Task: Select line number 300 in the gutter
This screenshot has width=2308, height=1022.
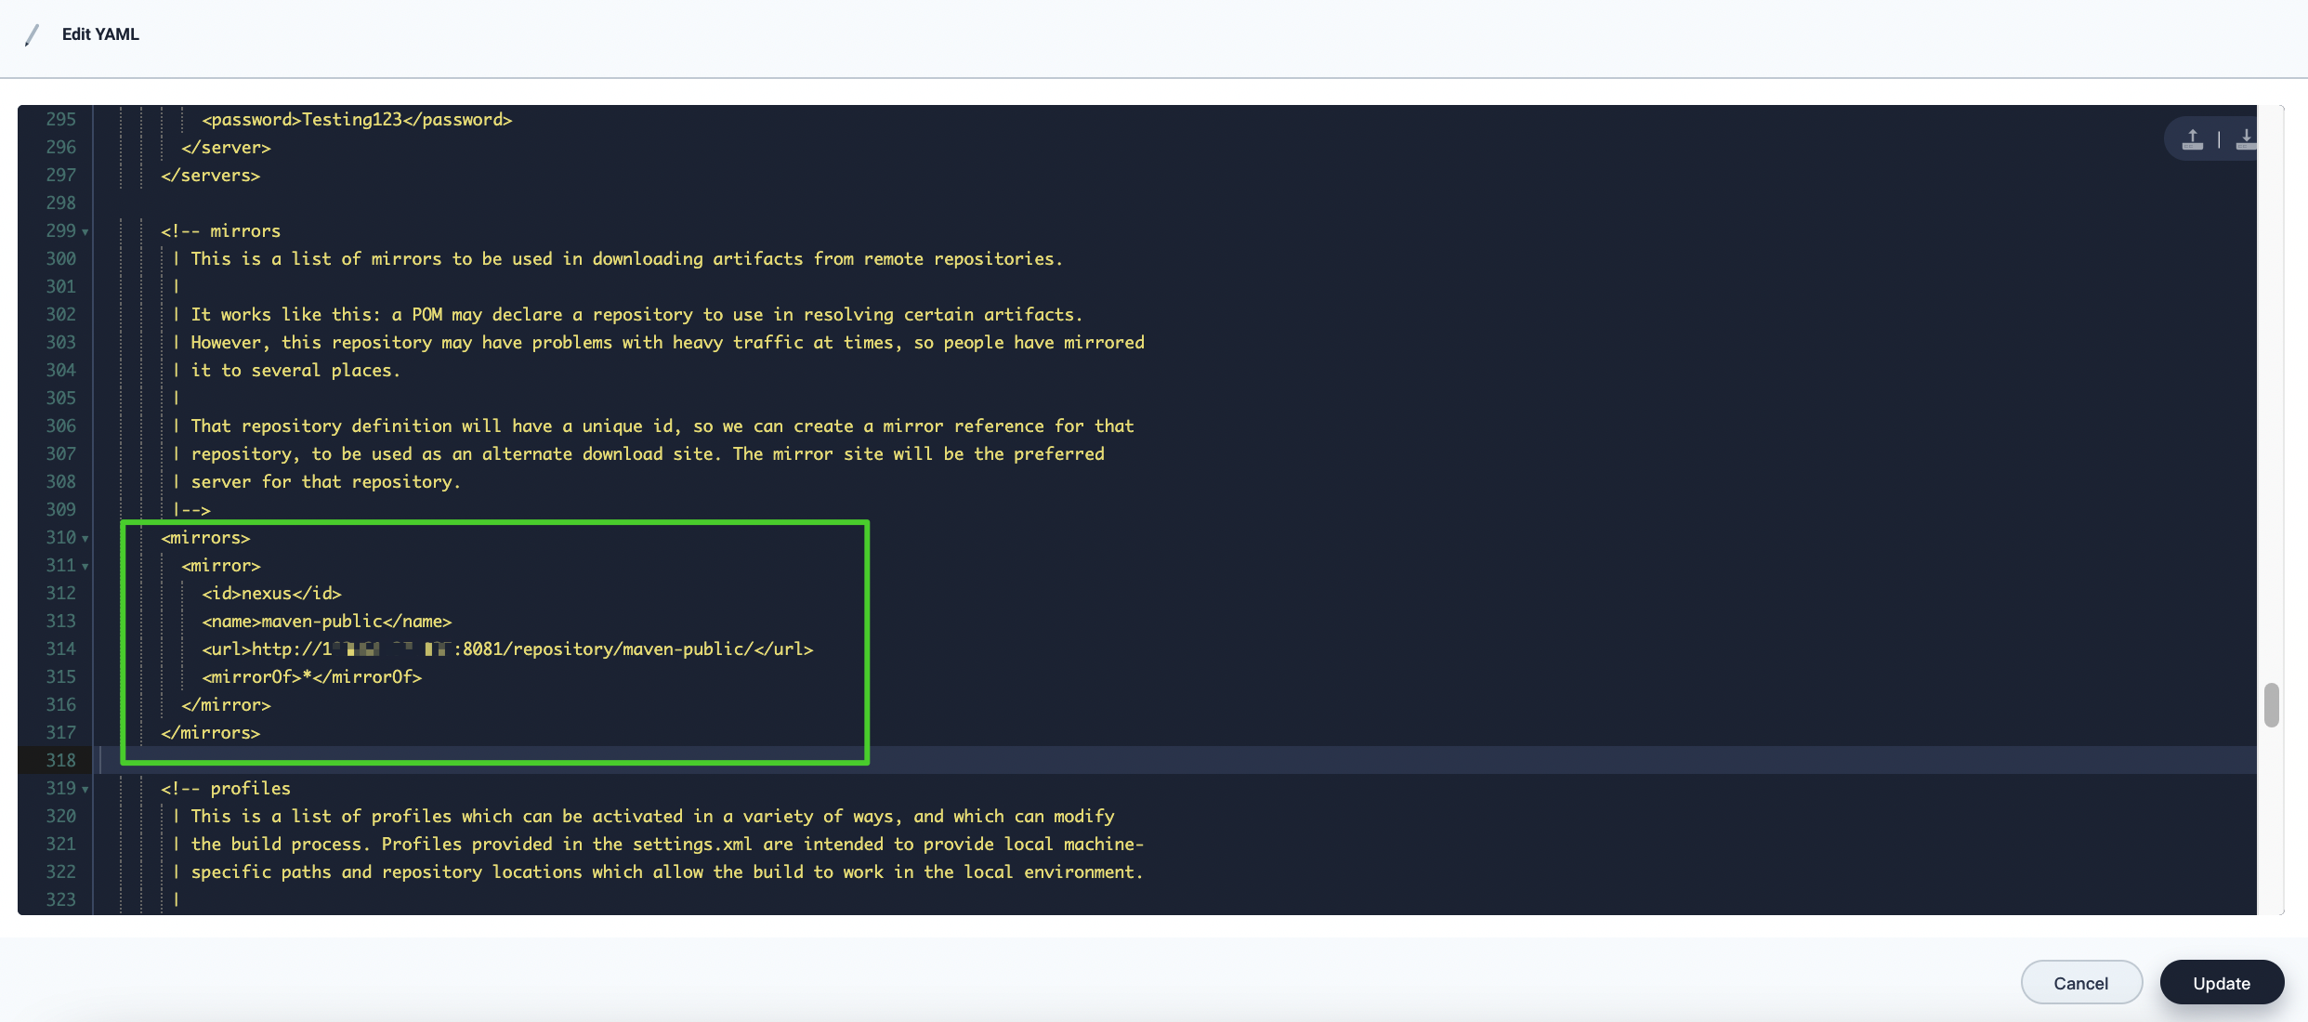Action: tap(61, 258)
